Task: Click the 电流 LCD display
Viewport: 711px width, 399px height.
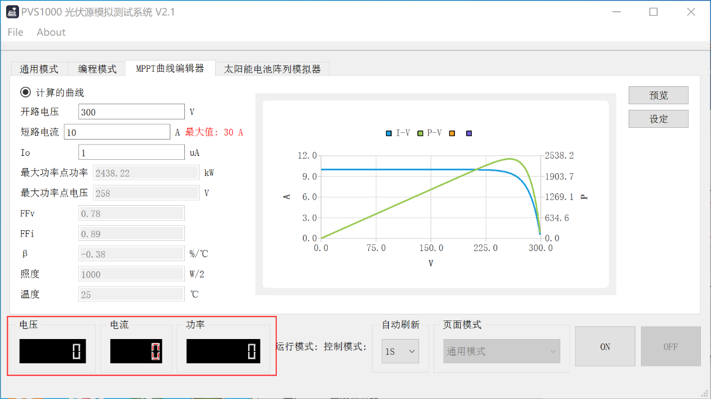Action: [x=136, y=351]
